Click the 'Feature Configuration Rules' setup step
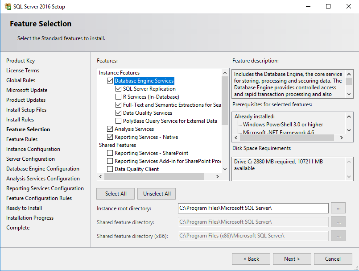 (39, 198)
